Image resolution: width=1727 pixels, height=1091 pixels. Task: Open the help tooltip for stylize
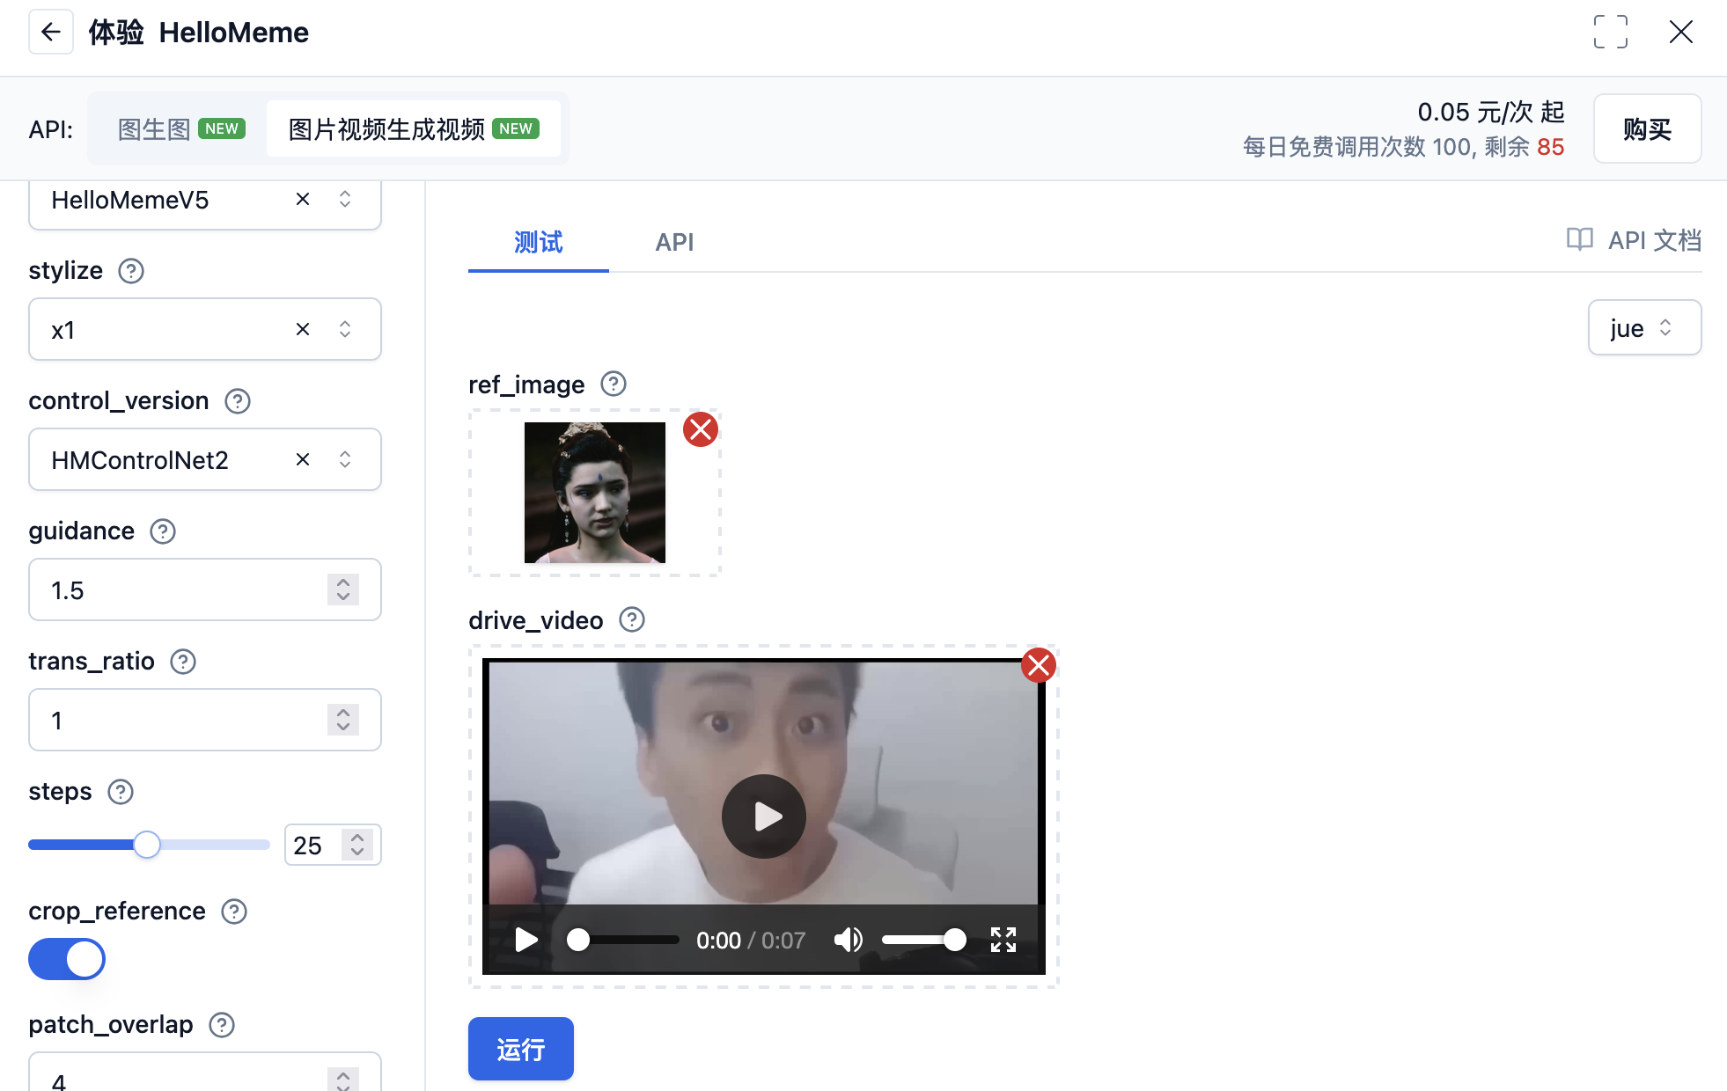[130, 271]
